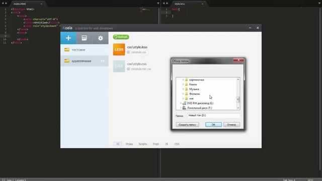Viewport: 322px width, 181px height.
Task: Open the Koala log panel icon
Action: point(84,38)
